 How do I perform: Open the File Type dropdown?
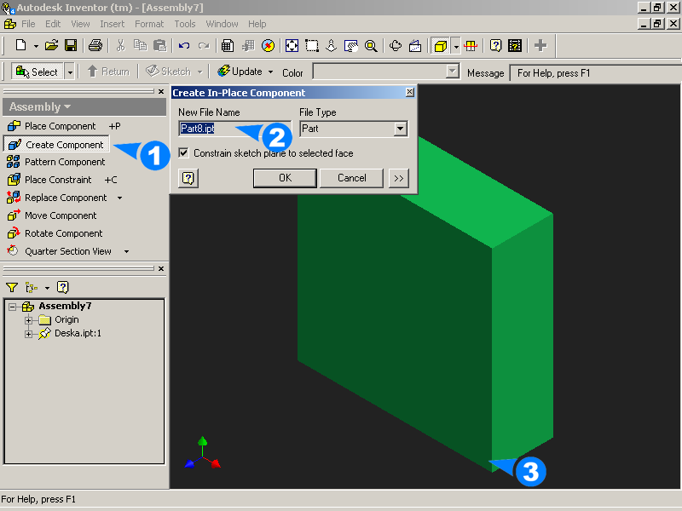click(x=400, y=129)
